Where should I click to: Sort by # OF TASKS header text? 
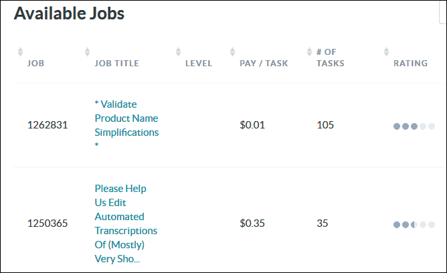coord(331,58)
